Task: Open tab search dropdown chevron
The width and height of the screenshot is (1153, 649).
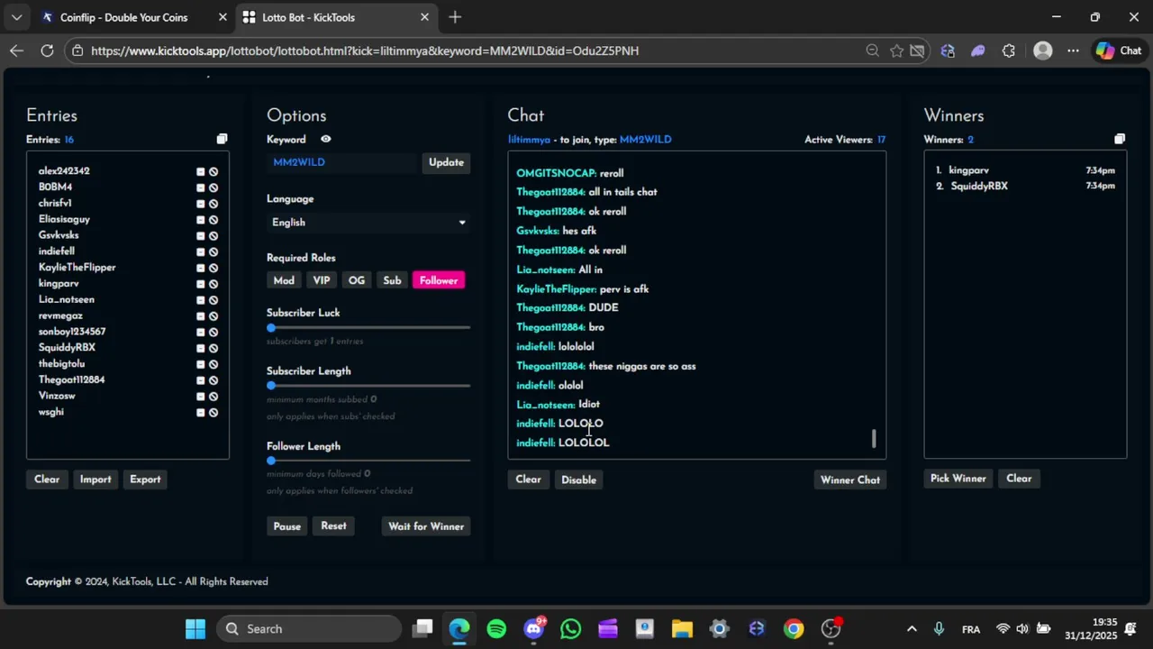Action: pos(16,17)
